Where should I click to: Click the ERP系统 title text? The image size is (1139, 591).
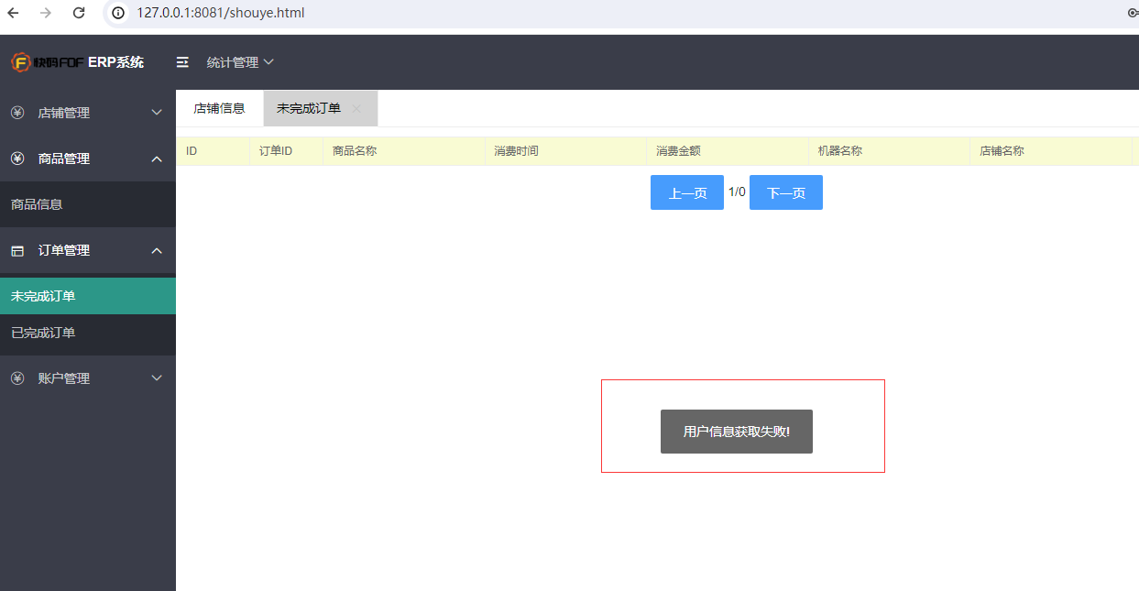pyautogui.click(x=115, y=62)
